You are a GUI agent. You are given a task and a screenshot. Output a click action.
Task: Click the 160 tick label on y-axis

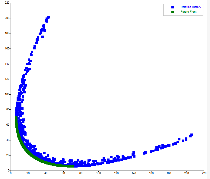point(6,49)
